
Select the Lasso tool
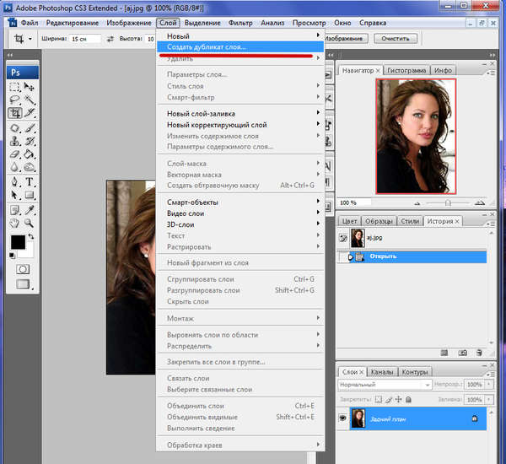tap(15, 100)
